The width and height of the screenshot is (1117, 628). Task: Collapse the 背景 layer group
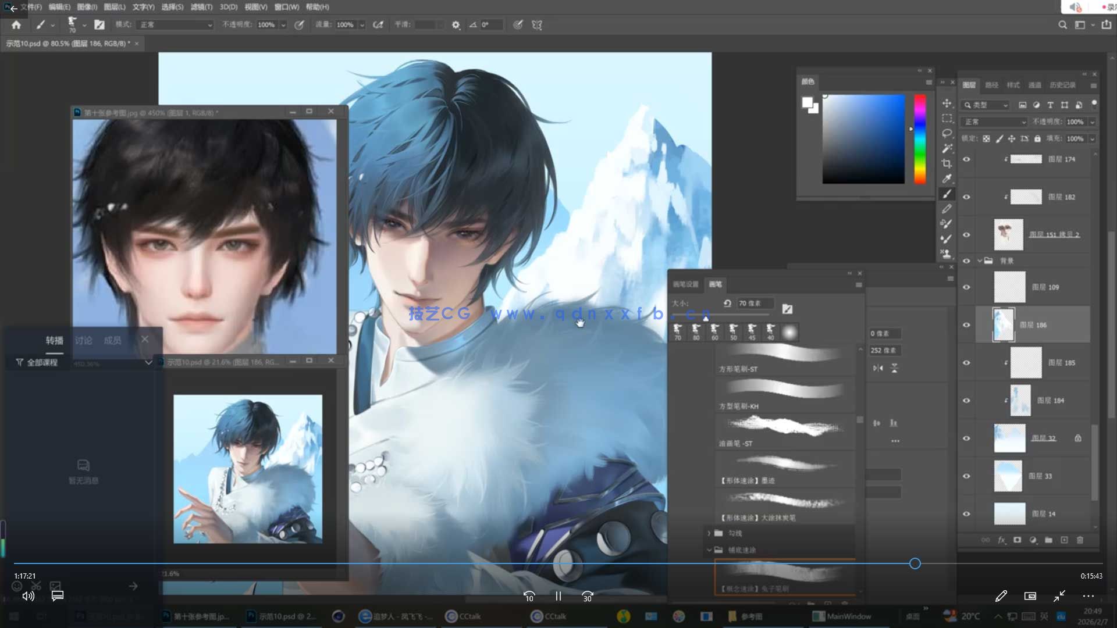click(x=980, y=261)
